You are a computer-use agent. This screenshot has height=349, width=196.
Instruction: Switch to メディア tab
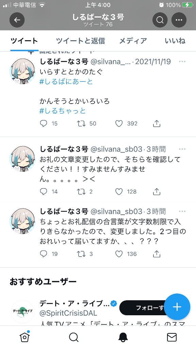[133, 41]
